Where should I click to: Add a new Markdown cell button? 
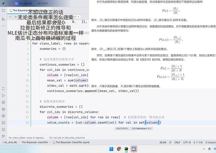click(x=142, y=129)
